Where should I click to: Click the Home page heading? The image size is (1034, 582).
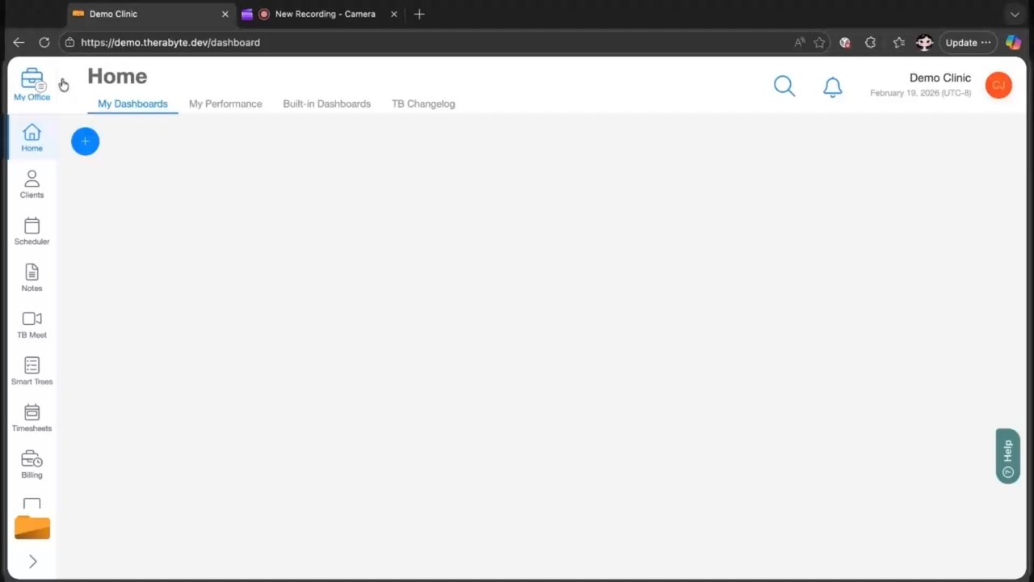[117, 76]
